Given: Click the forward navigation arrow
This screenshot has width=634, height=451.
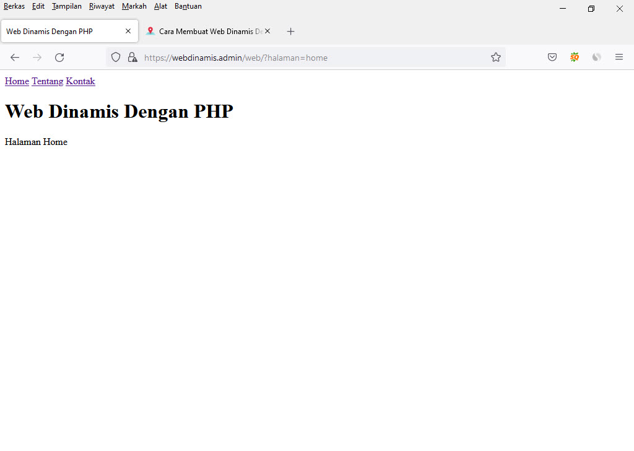Looking at the screenshot, I should click(37, 57).
